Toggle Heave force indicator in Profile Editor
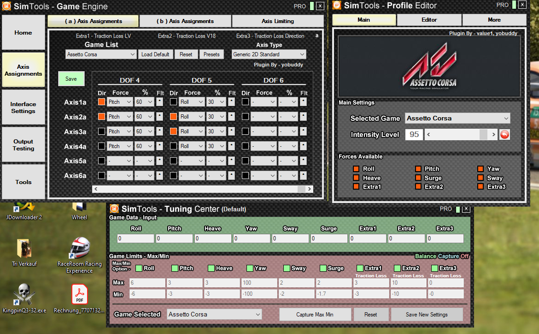This screenshot has width=539, height=334. pos(356,178)
